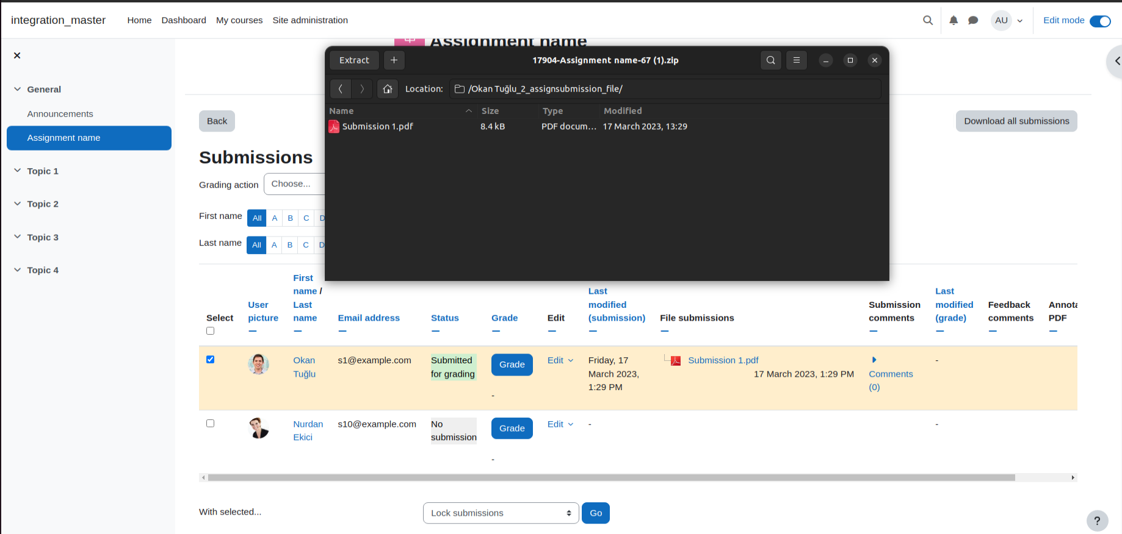Click Download all submissions button
This screenshot has width=1122, height=534.
(x=1016, y=121)
